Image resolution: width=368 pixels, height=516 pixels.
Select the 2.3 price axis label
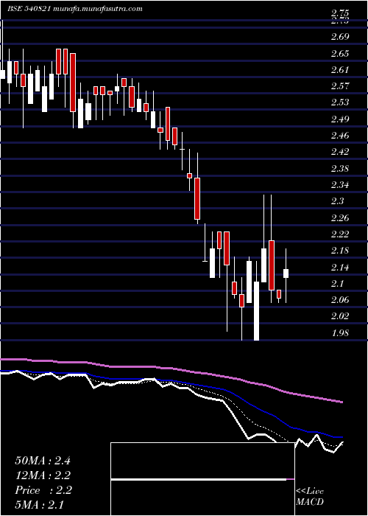click(337, 201)
